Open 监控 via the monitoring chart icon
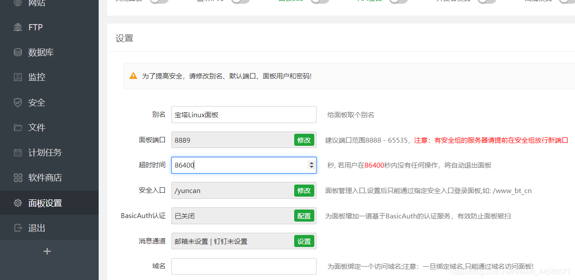 [18, 77]
